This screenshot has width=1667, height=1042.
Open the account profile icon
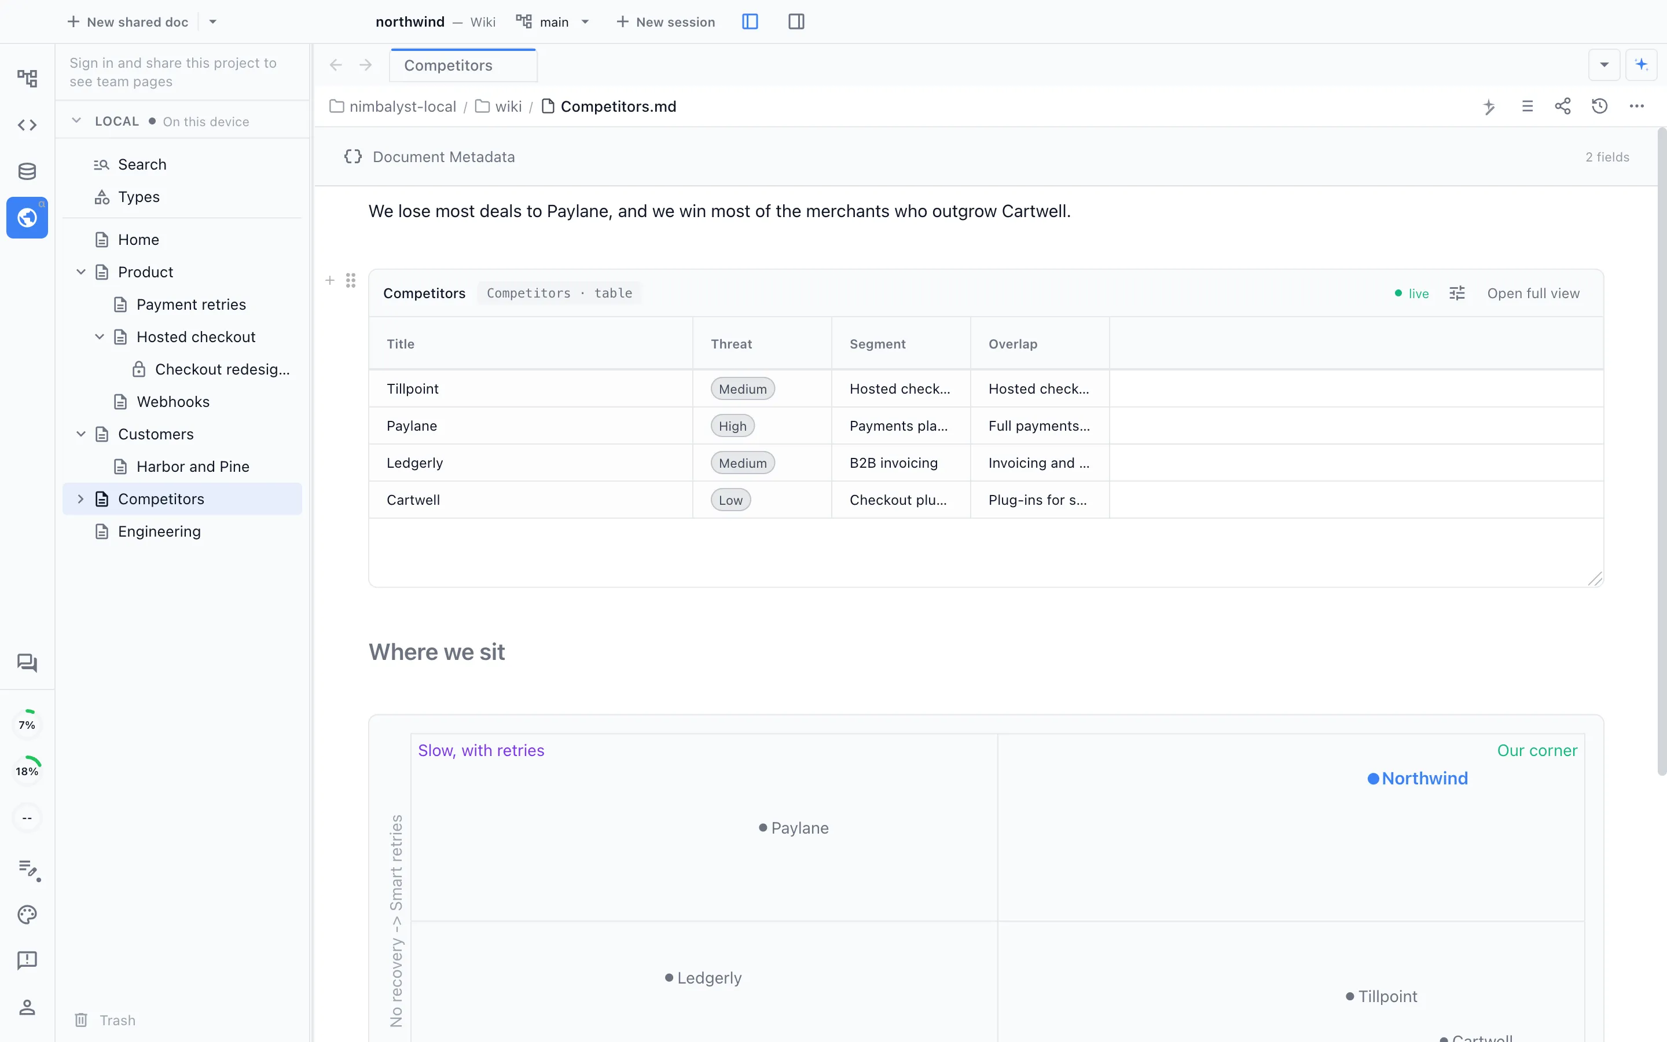click(x=27, y=1007)
